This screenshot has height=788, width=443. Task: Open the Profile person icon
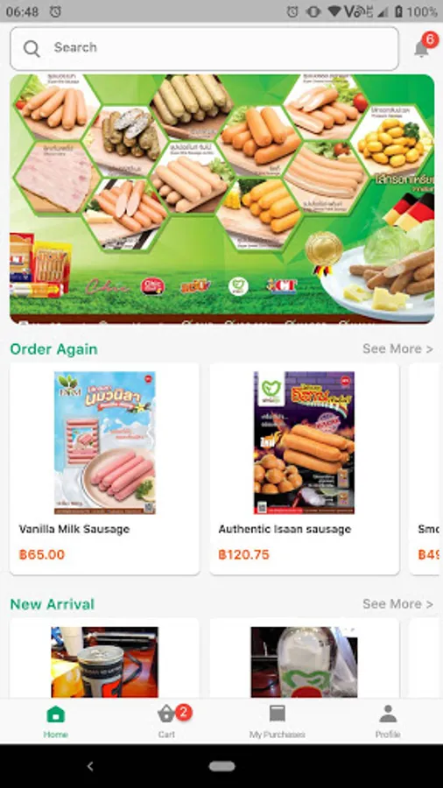tap(388, 714)
